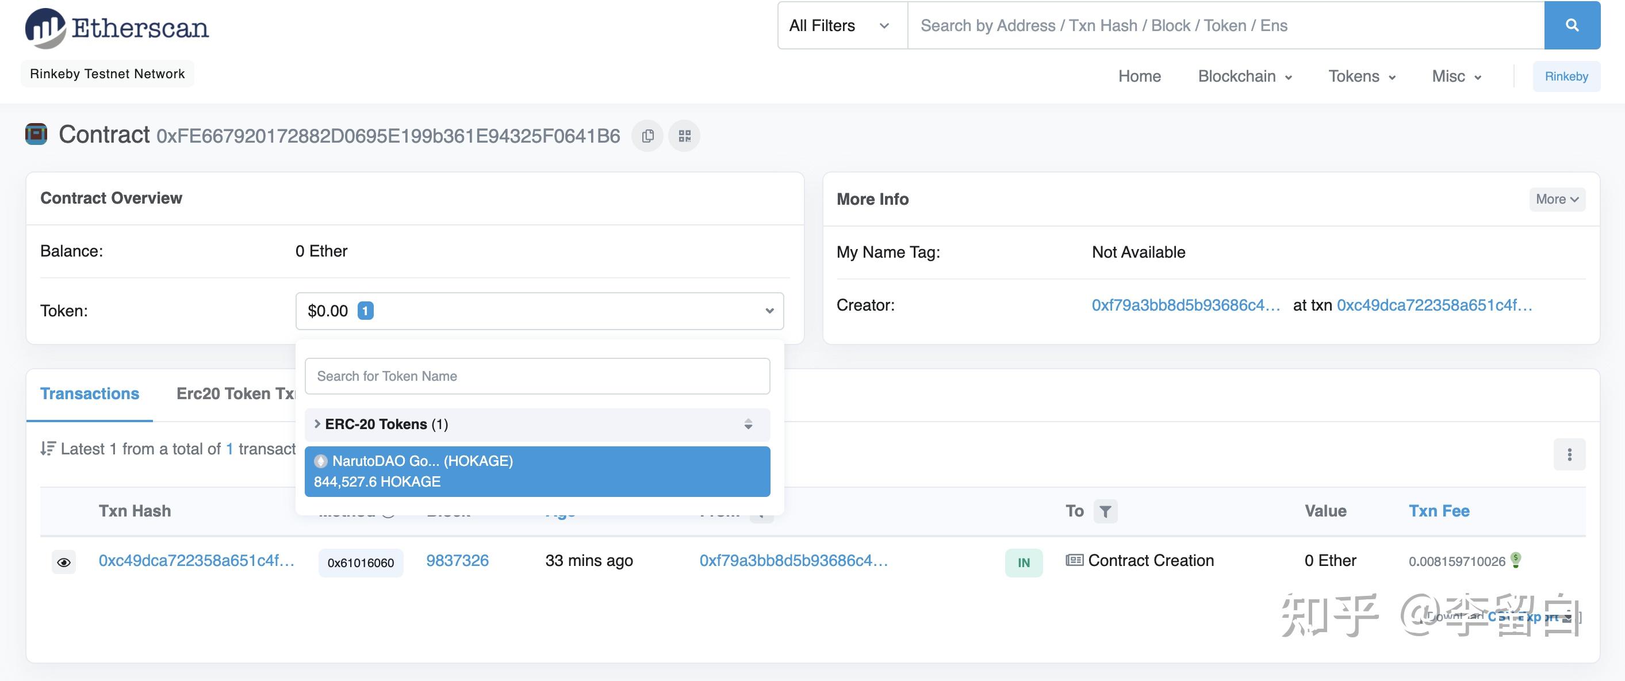Open the Blockchain menu

point(1244,76)
